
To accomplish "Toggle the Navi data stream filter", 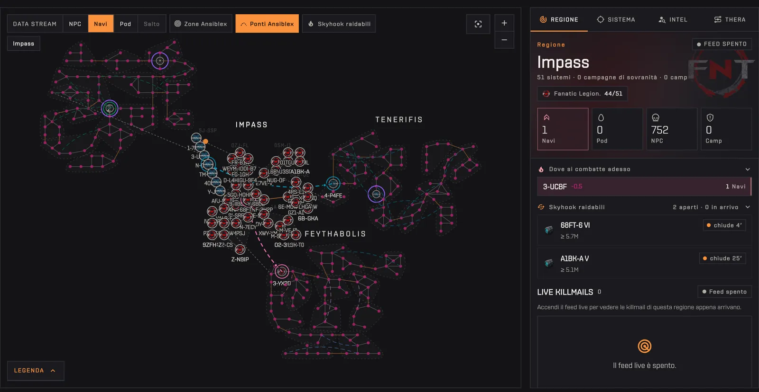I will click(x=101, y=24).
